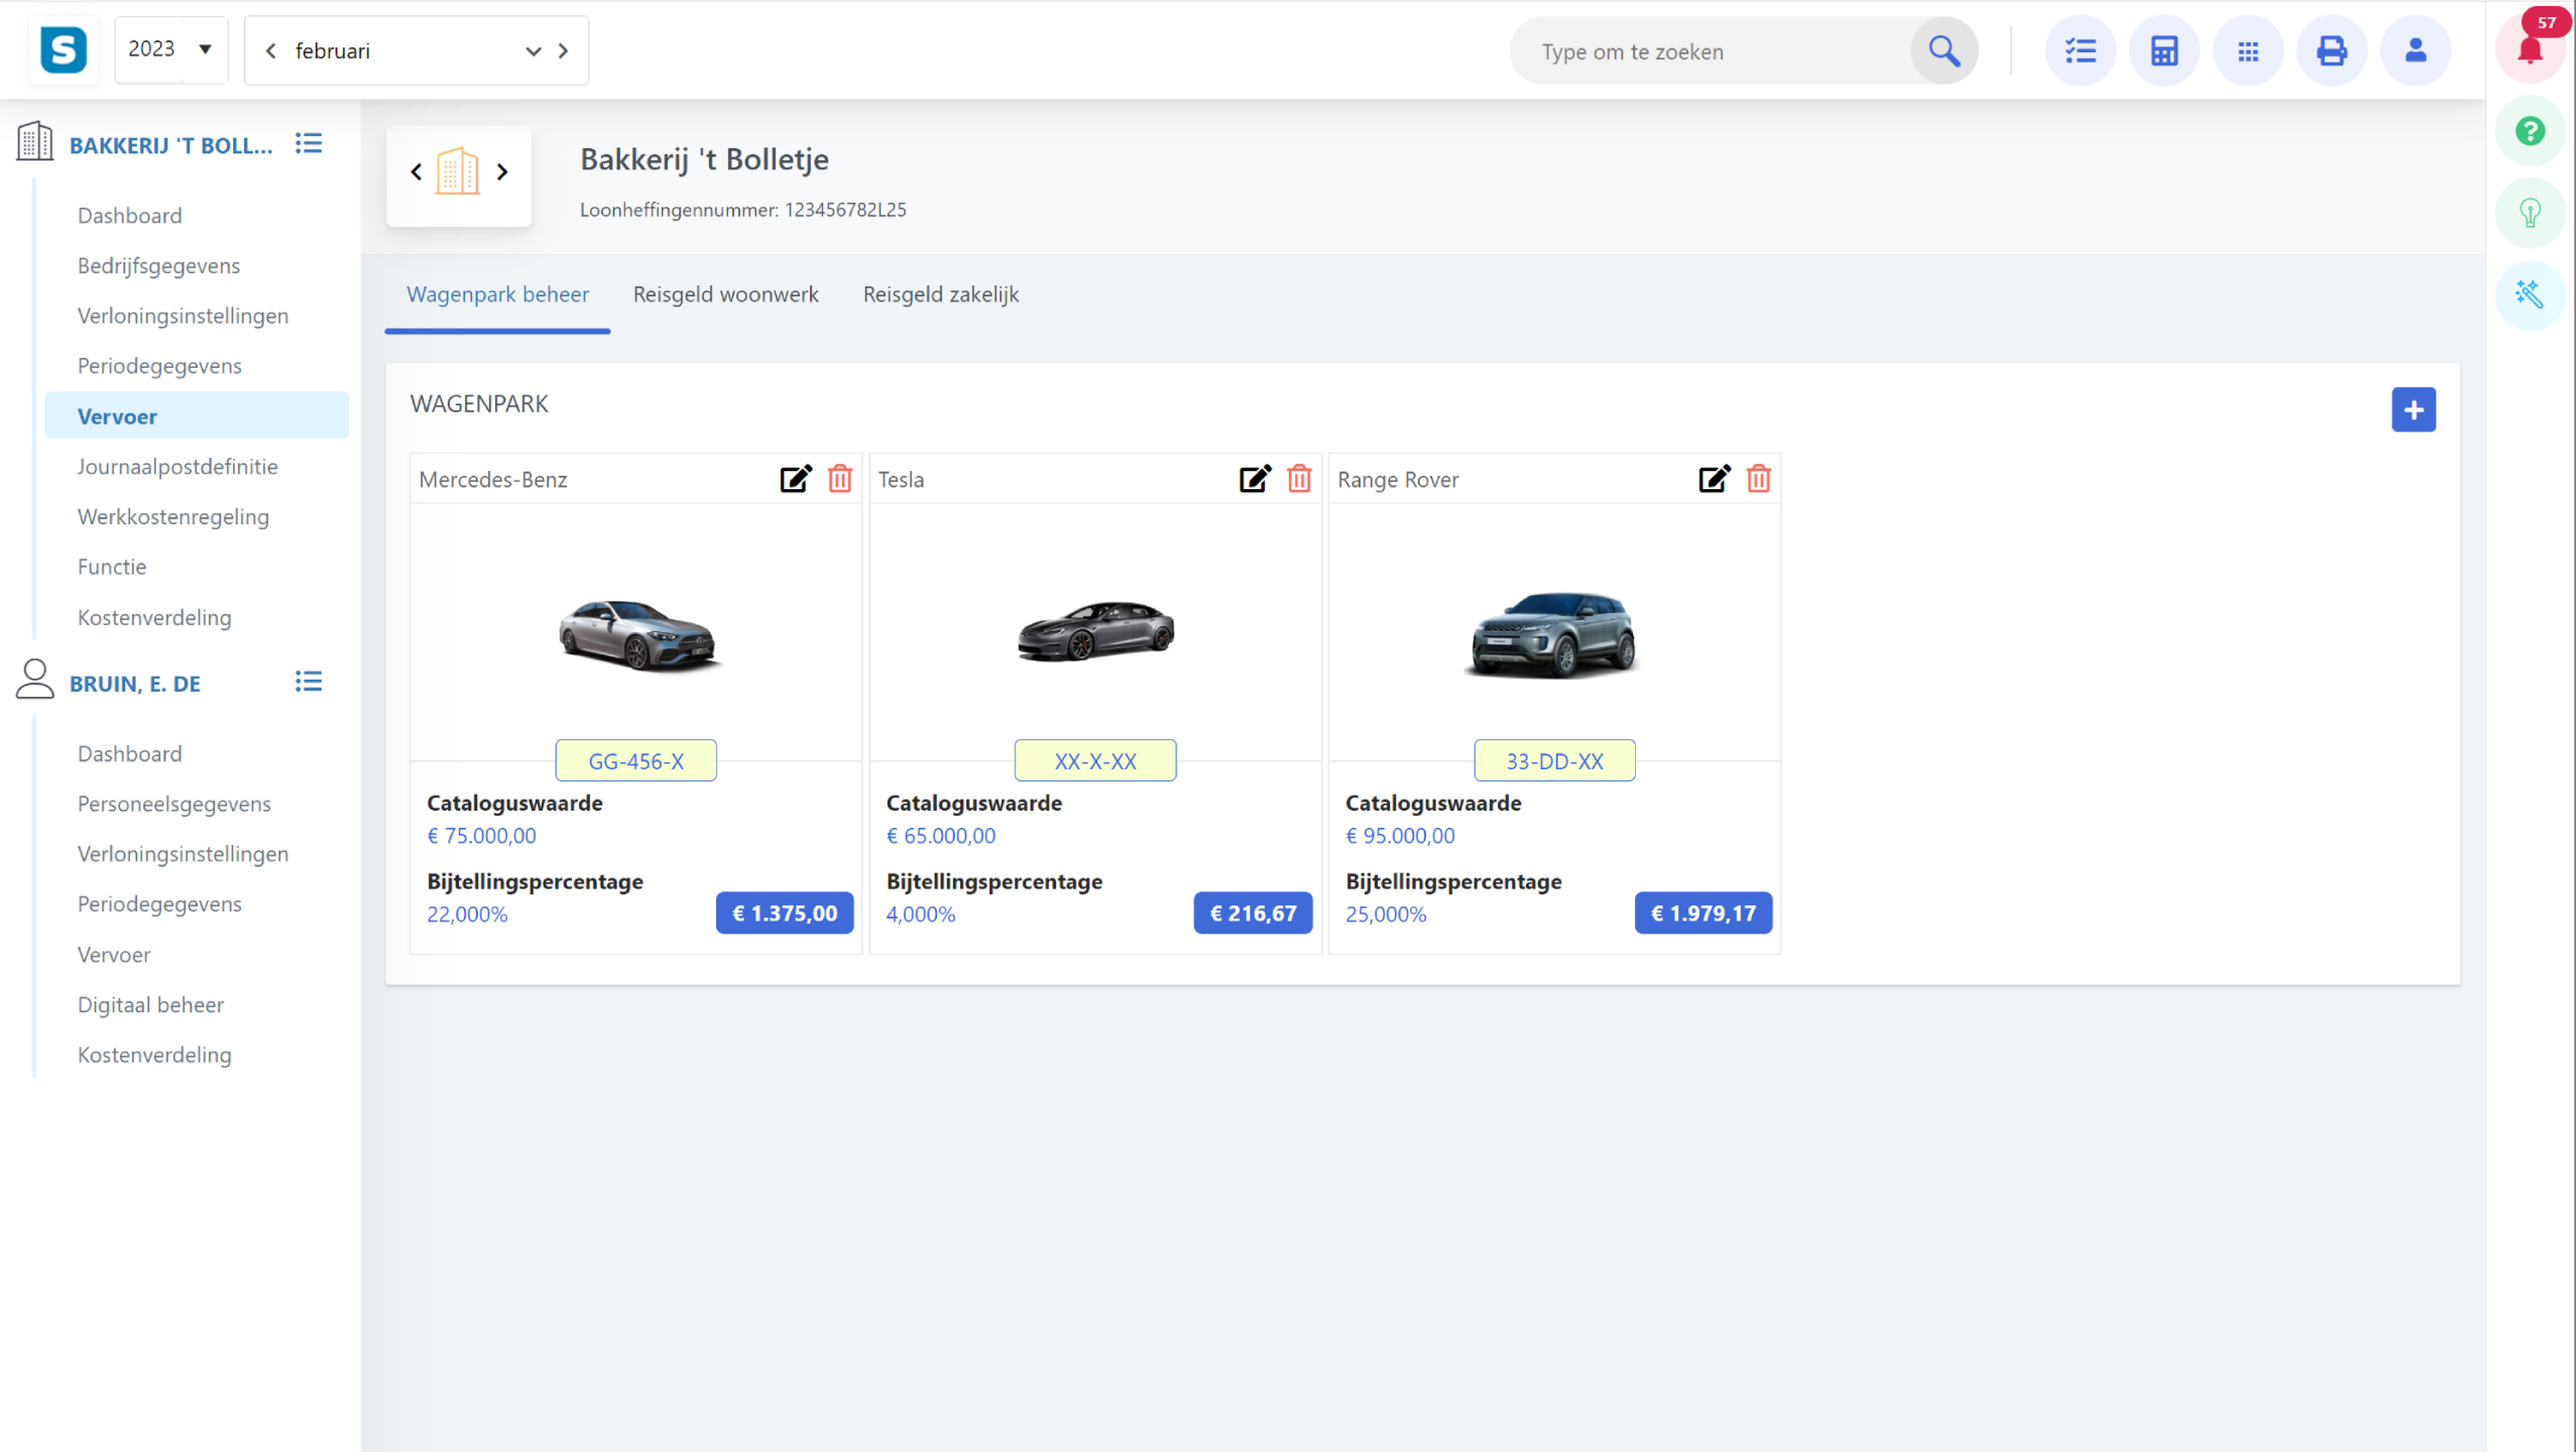Click the magic wand wizard icon
Viewport: 2576px width, 1452px height.
pos(2531,295)
